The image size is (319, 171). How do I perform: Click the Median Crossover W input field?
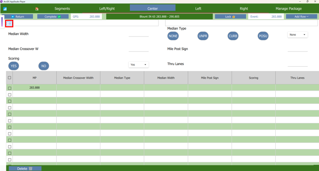click(139, 49)
